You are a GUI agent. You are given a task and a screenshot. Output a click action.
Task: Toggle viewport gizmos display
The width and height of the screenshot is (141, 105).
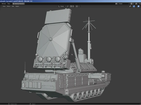coord(134,6)
